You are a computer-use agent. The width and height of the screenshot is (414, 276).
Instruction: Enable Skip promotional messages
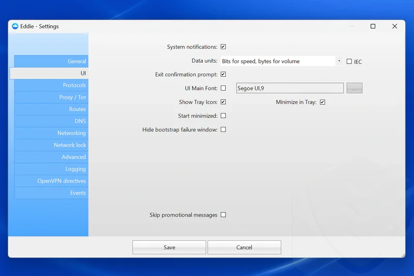[223, 215]
